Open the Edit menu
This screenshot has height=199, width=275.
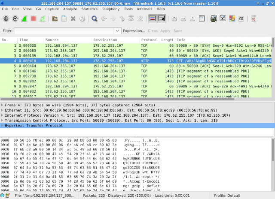pos(15,9)
